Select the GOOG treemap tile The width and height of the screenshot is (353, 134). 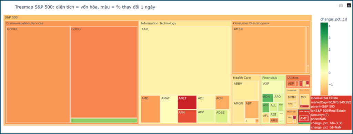[104, 72]
